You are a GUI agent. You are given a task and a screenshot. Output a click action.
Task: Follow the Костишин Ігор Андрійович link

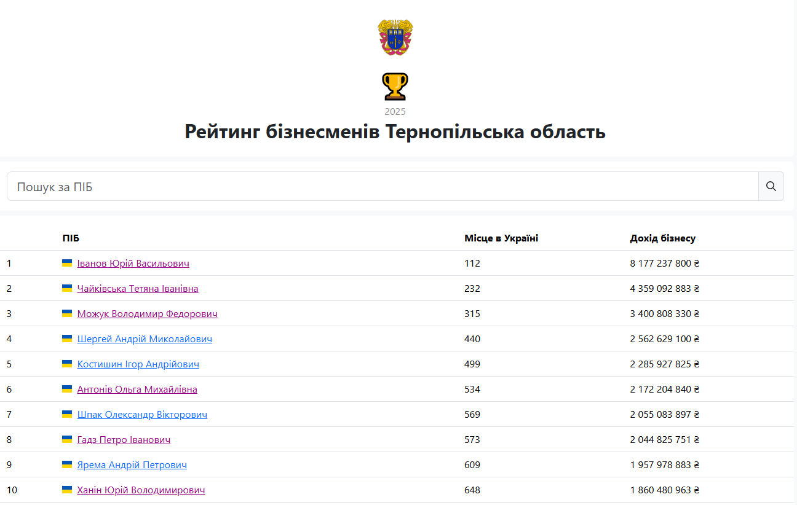pyautogui.click(x=138, y=364)
